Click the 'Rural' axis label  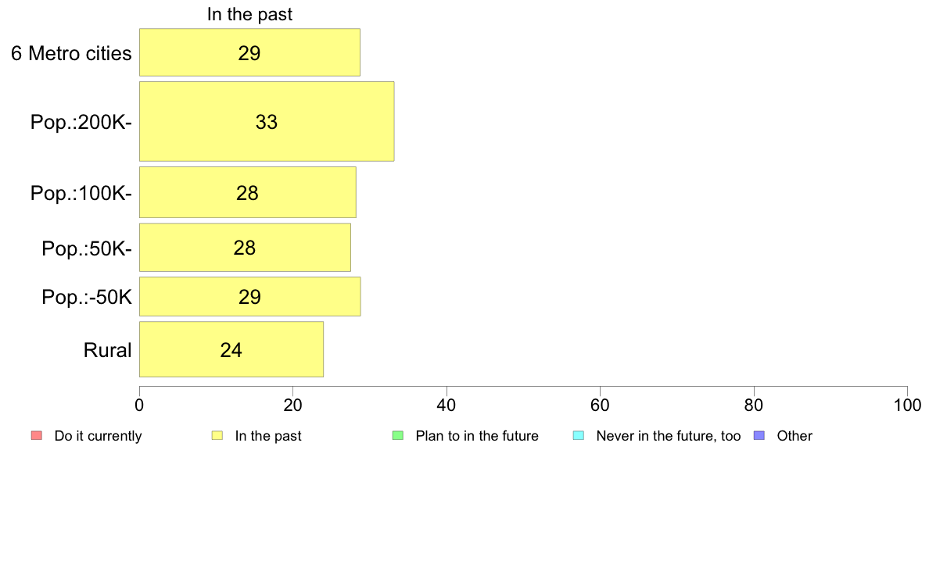107,350
